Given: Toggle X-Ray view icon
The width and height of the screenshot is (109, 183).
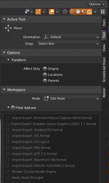Looking at the screenshot, I should point(65,12).
